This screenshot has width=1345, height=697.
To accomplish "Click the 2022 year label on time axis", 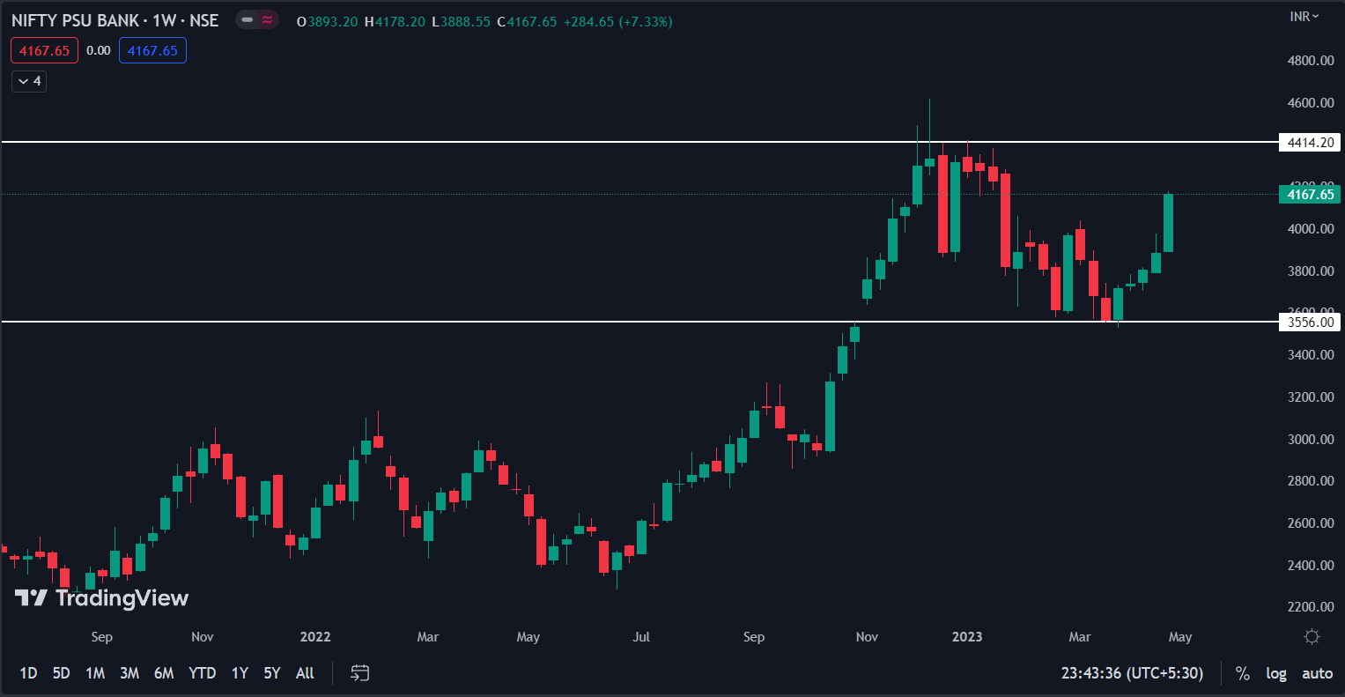I will (x=315, y=637).
